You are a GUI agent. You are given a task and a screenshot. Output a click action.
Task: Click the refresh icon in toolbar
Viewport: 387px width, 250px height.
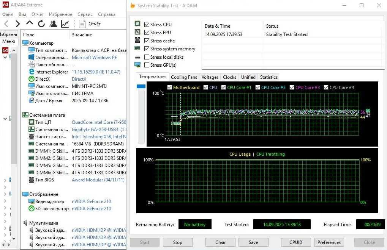(x=41, y=24)
